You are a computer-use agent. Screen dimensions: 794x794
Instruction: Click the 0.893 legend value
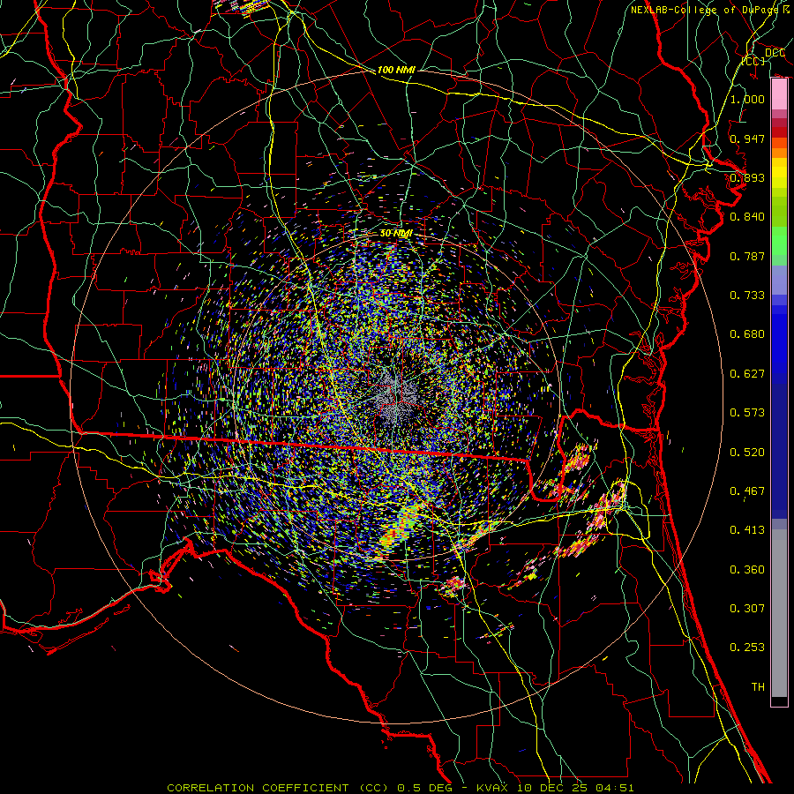pos(747,177)
